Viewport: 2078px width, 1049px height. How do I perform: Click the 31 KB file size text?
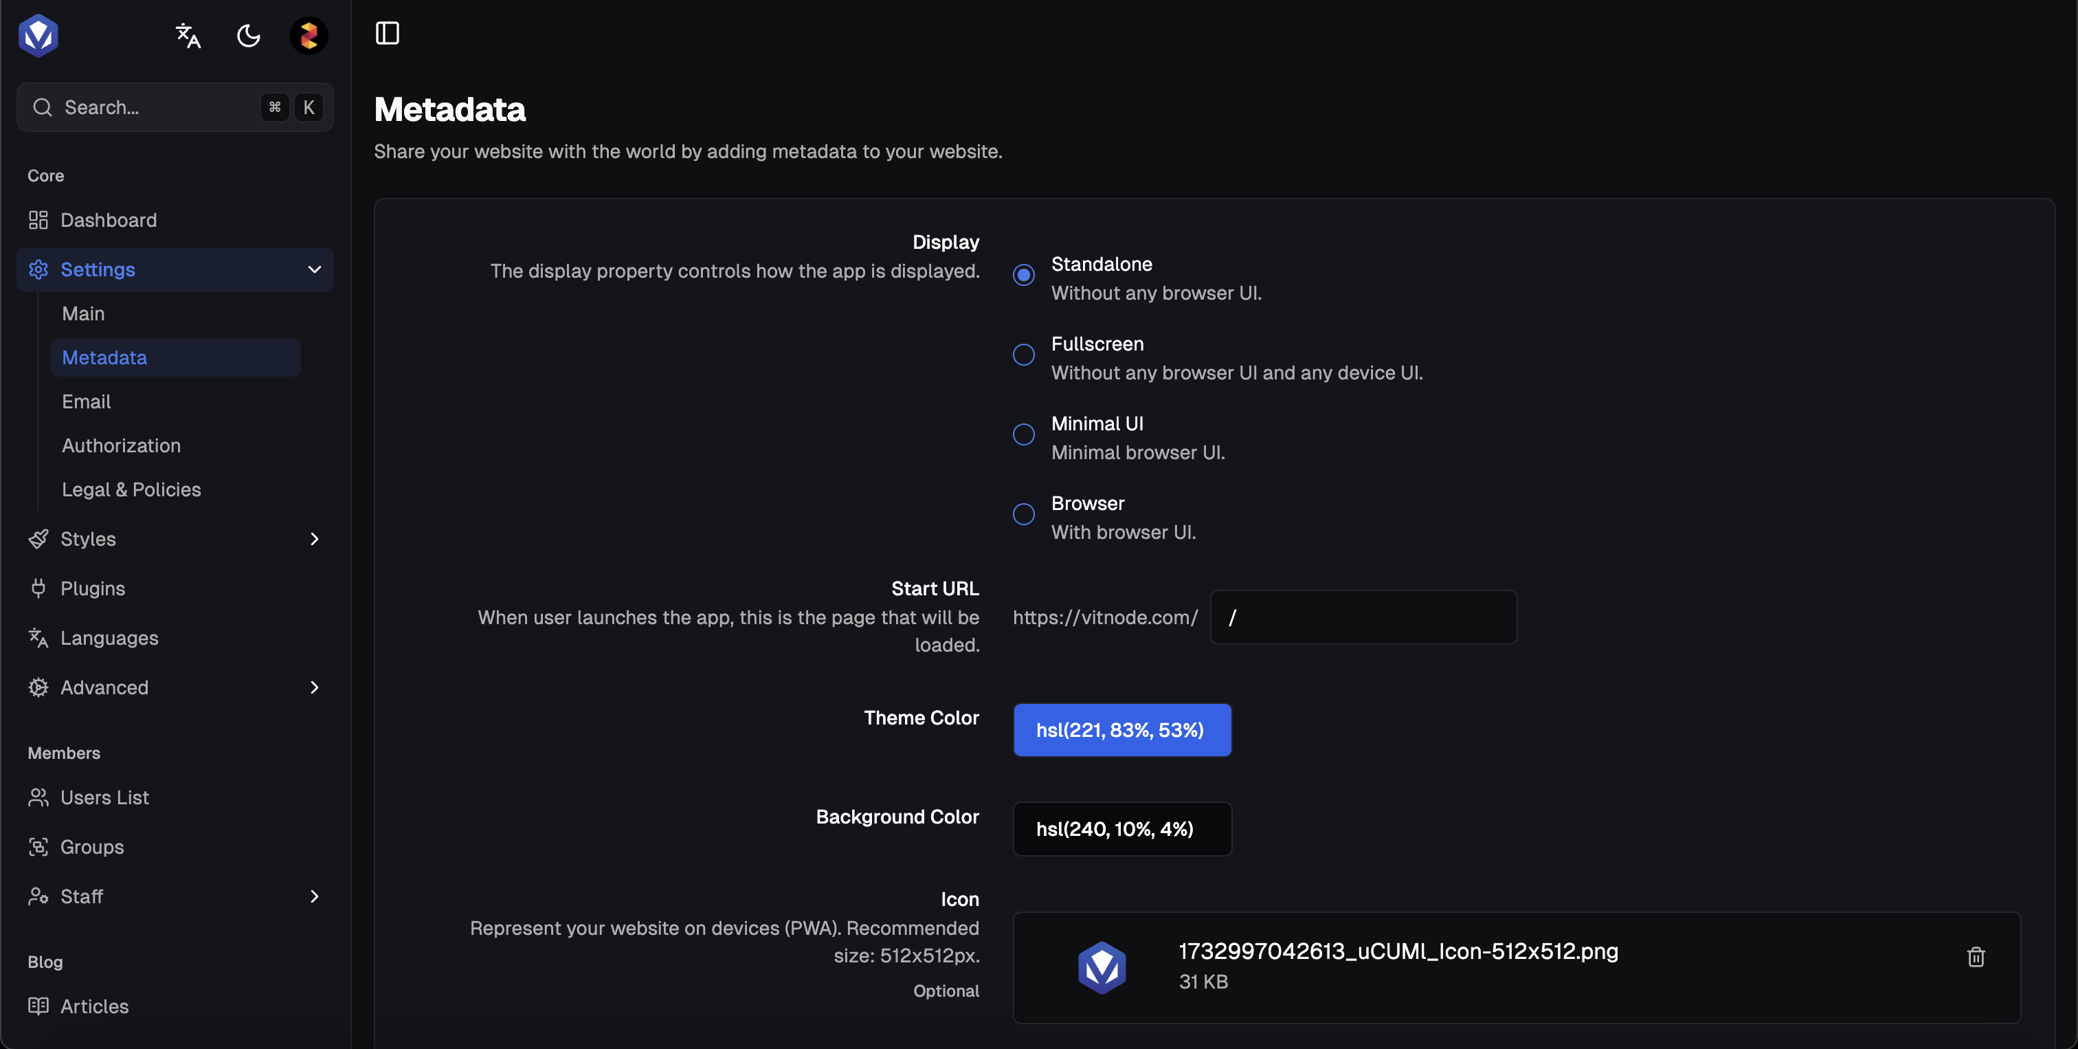1203,982
